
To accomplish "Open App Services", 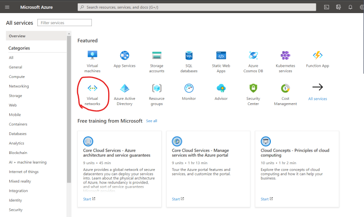I will 124,59.
